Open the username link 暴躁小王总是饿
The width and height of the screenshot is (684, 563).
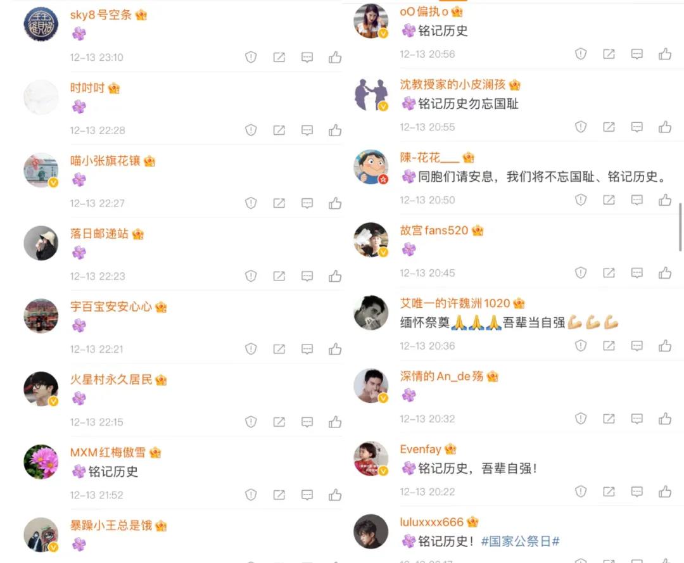point(111,526)
